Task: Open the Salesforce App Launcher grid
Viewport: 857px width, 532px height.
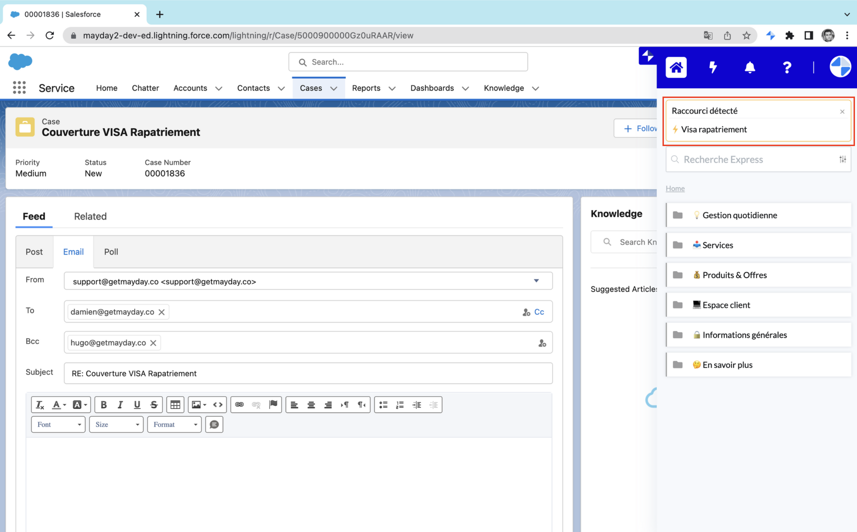Action: [19, 88]
